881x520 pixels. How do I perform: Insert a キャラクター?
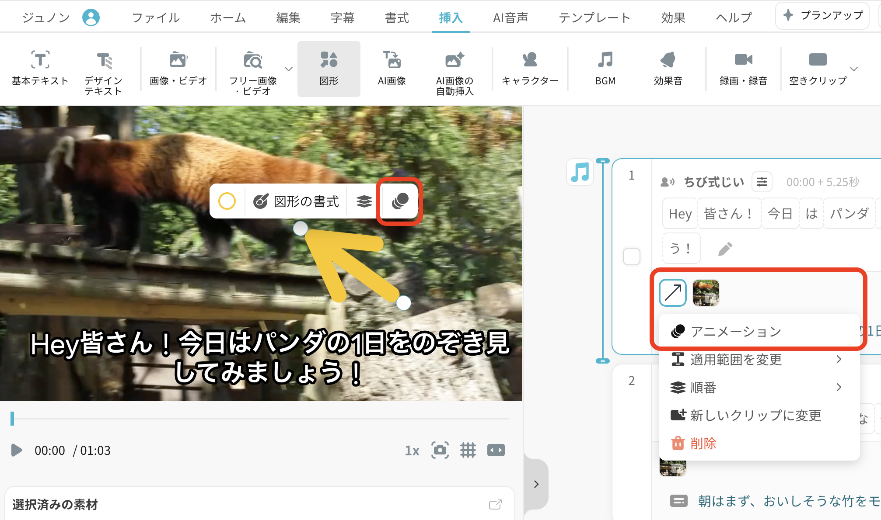point(530,68)
